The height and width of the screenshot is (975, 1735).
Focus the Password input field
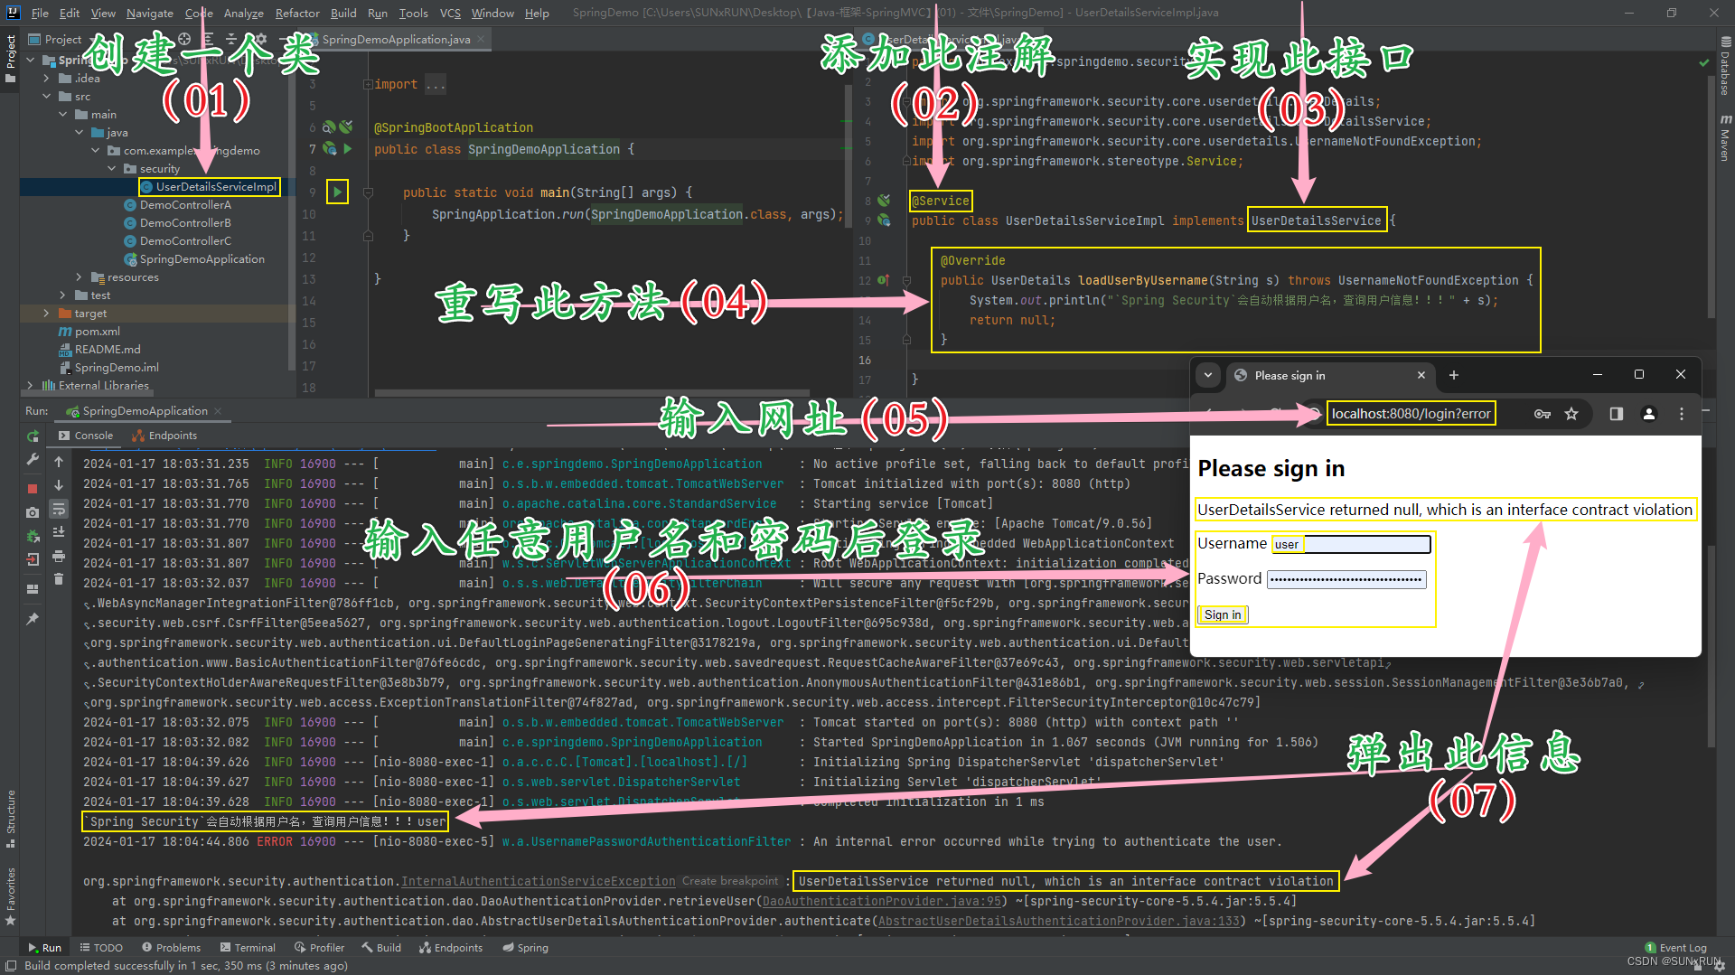pyautogui.click(x=1346, y=579)
